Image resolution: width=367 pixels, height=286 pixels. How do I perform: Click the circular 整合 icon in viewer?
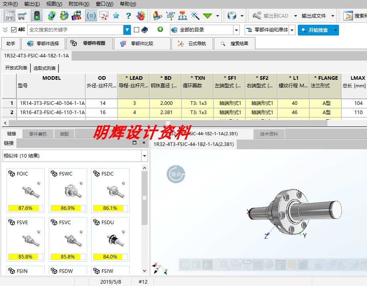coord(176,174)
